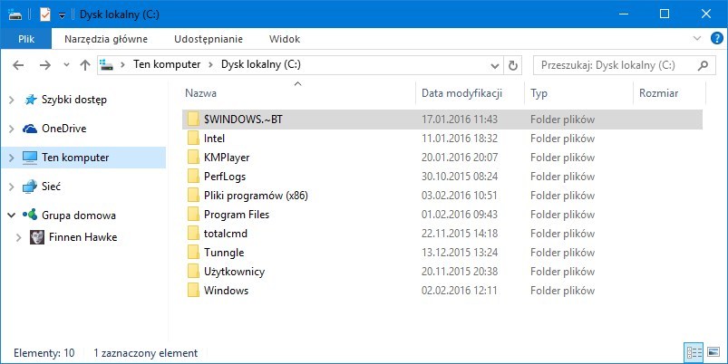
Task: Sort by Data modyfikacji column header
Action: tap(462, 93)
